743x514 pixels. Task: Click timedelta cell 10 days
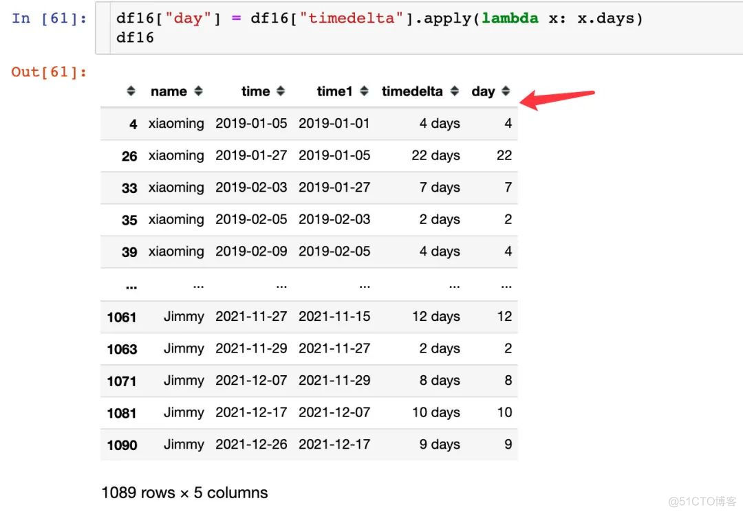tap(435, 413)
